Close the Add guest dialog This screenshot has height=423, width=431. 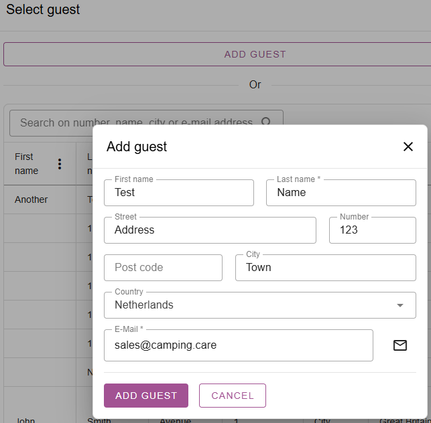coord(408,147)
